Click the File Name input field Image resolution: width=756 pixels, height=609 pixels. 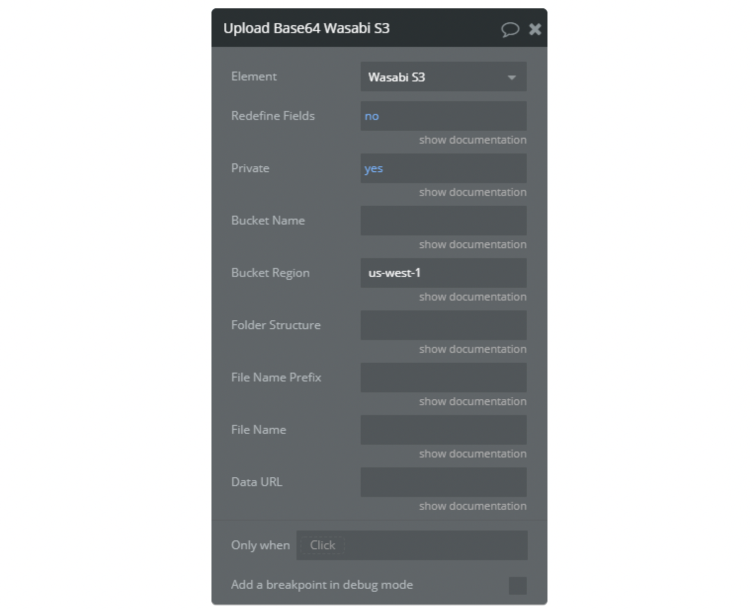click(443, 430)
